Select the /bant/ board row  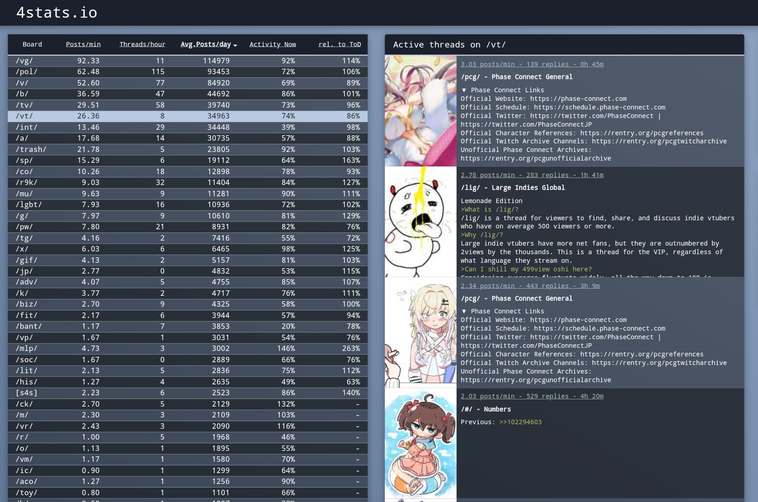[x=188, y=326]
